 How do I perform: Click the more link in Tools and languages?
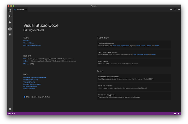click(157, 46)
